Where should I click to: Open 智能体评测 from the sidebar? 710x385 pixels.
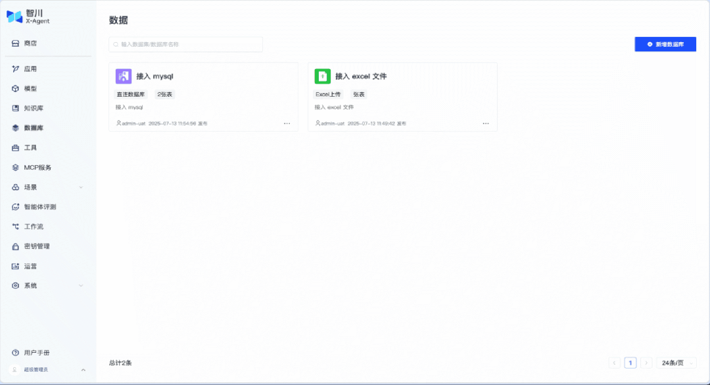tap(39, 207)
